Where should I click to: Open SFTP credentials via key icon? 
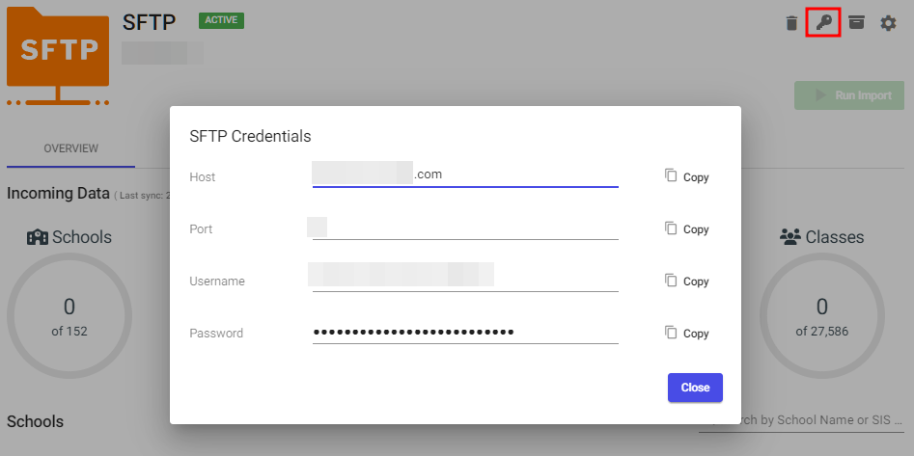click(823, 22)
